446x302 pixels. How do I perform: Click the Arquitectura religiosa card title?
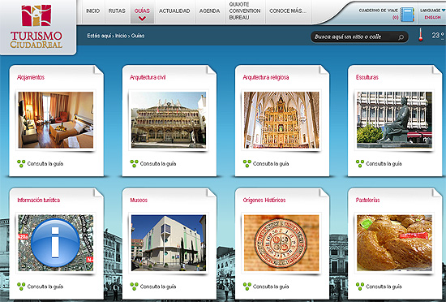click(x=266, y=77)
